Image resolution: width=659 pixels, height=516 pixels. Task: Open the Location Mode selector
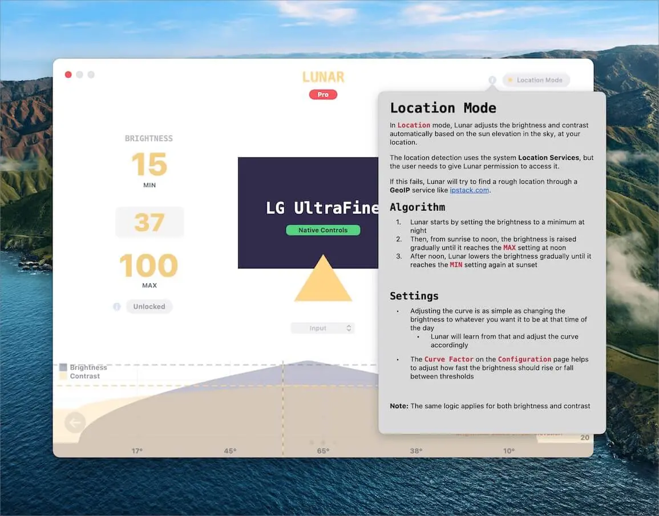coord(536,80)
